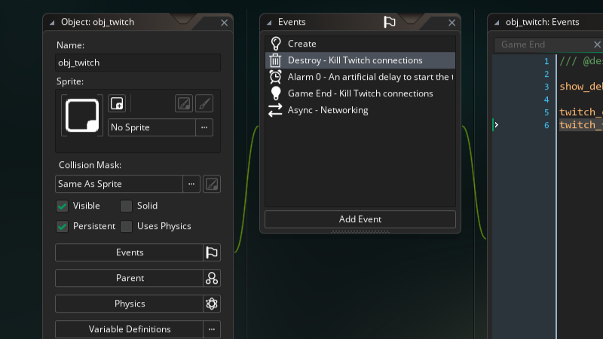The width and height of the screenshot is (603, 339).
Task: Collapse the Object: obj_twitch panel
Action: (x=52, y=23)
